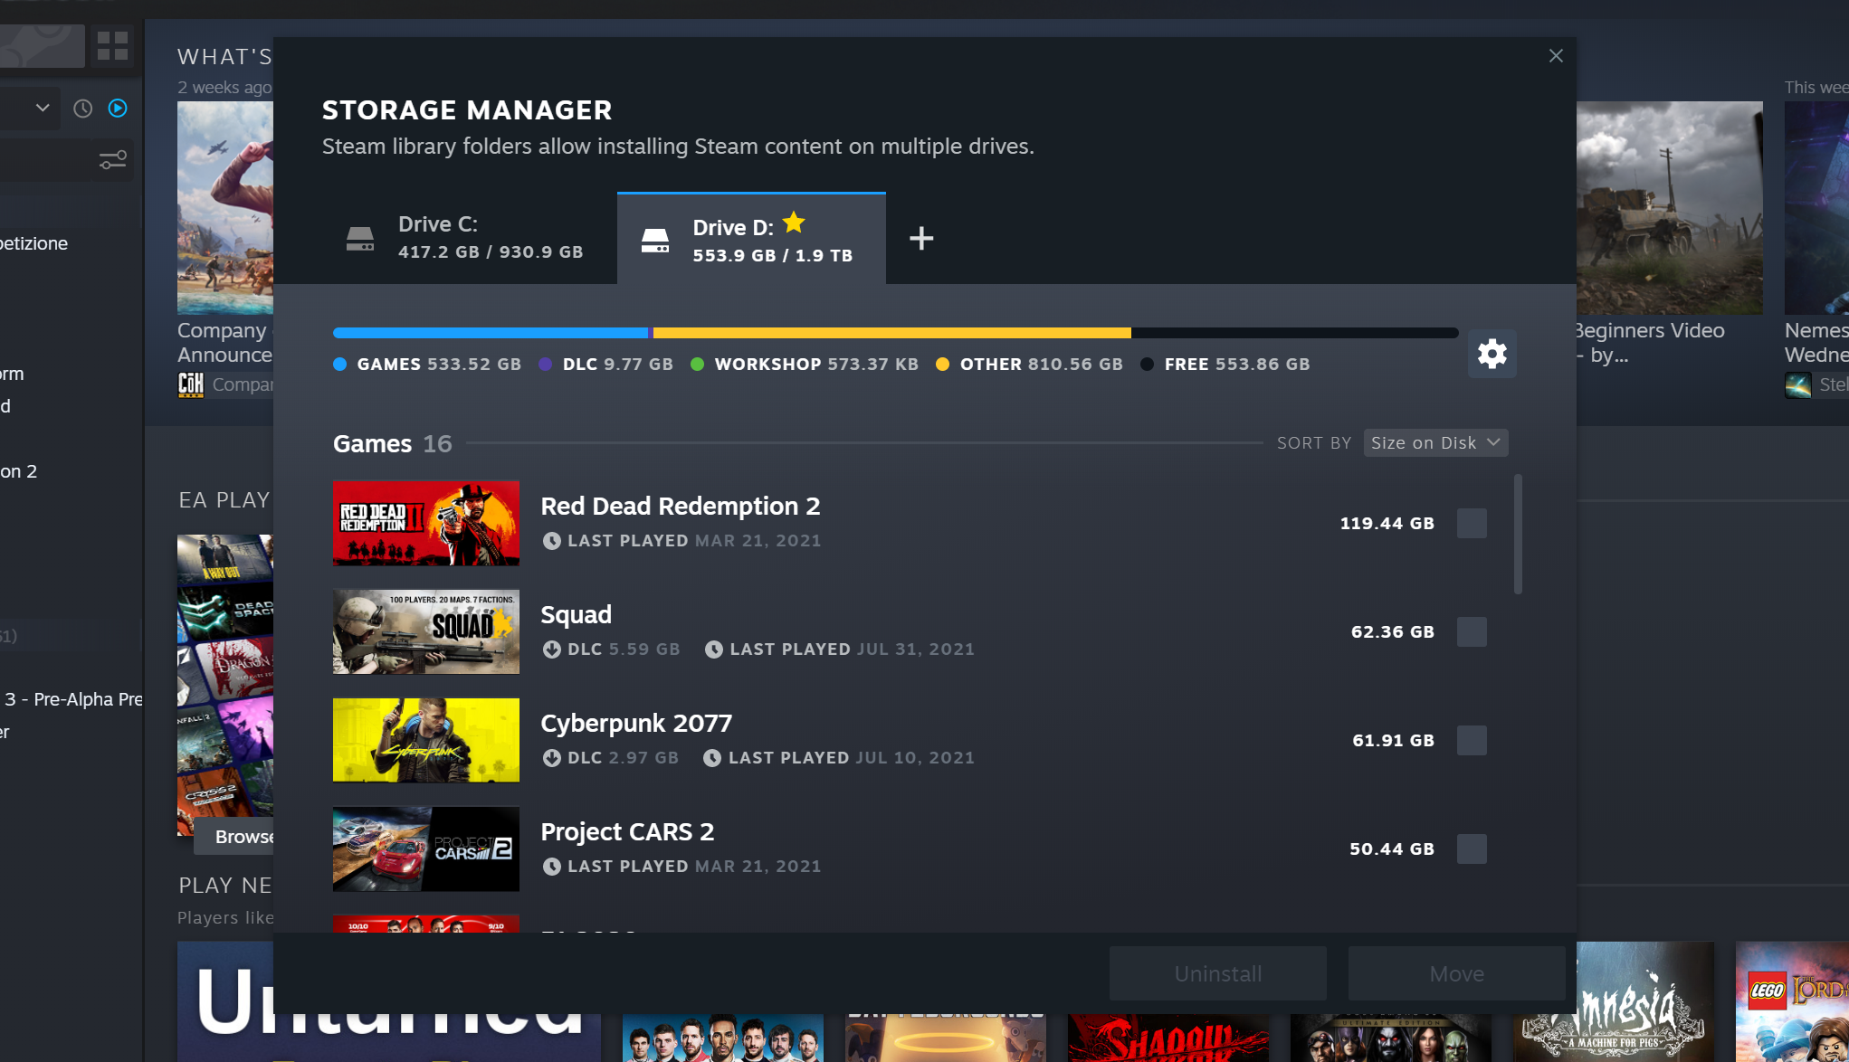Select the Squad checkbox
Image resolution: width=1849 pixels, height=1062 pixels.
[1472, 632]
